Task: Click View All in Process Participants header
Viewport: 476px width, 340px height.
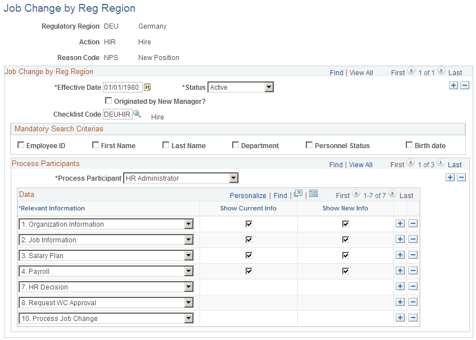Action: [x=361, y=164]
